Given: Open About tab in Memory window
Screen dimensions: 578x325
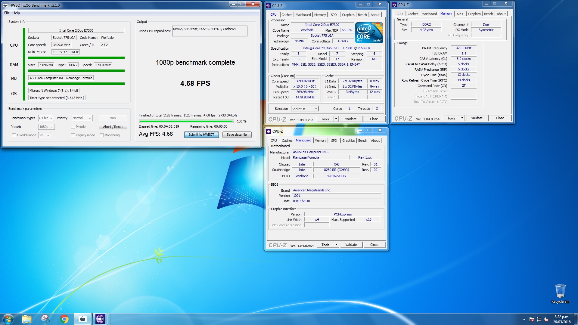Looking at the screenshot, I should pos(501,14).
